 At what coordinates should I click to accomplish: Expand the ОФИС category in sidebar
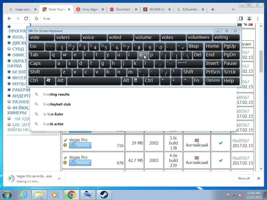coord(9,55)
